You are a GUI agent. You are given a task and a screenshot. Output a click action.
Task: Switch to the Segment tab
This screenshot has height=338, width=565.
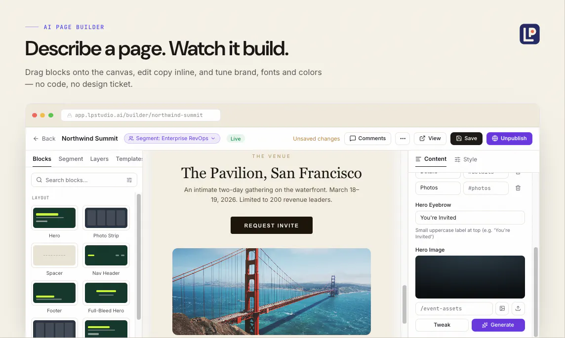point(71,159)
